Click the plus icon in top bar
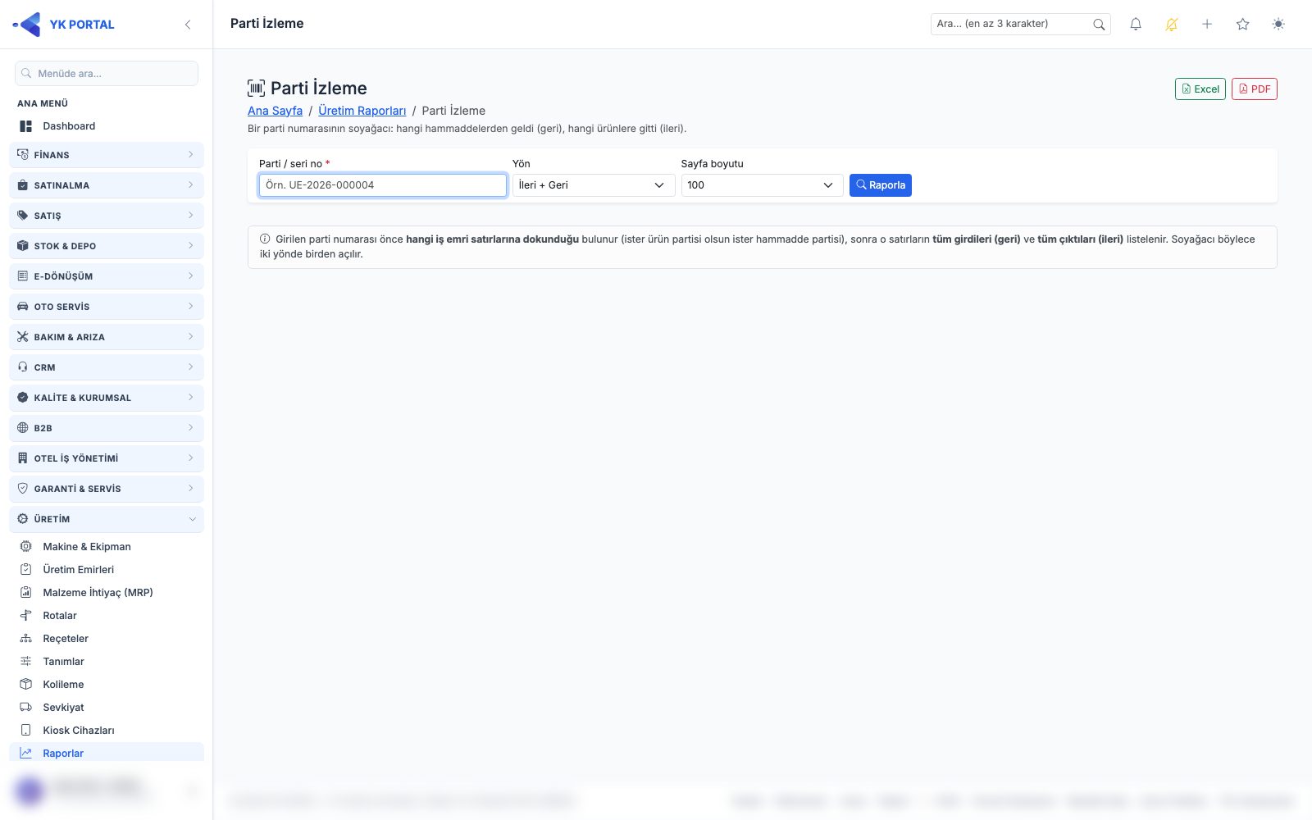1312x820 pixels. click(1207, 25)
